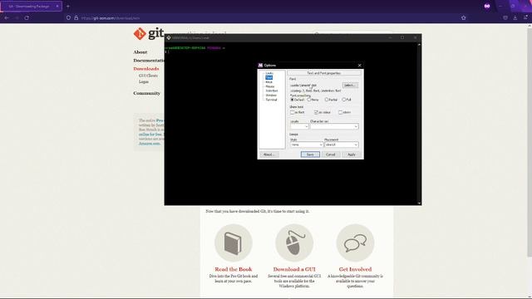Image resolution: width=532 pixels, height=299 pixels.
Task: Close the Options dialog
Action: pos(360,65)
